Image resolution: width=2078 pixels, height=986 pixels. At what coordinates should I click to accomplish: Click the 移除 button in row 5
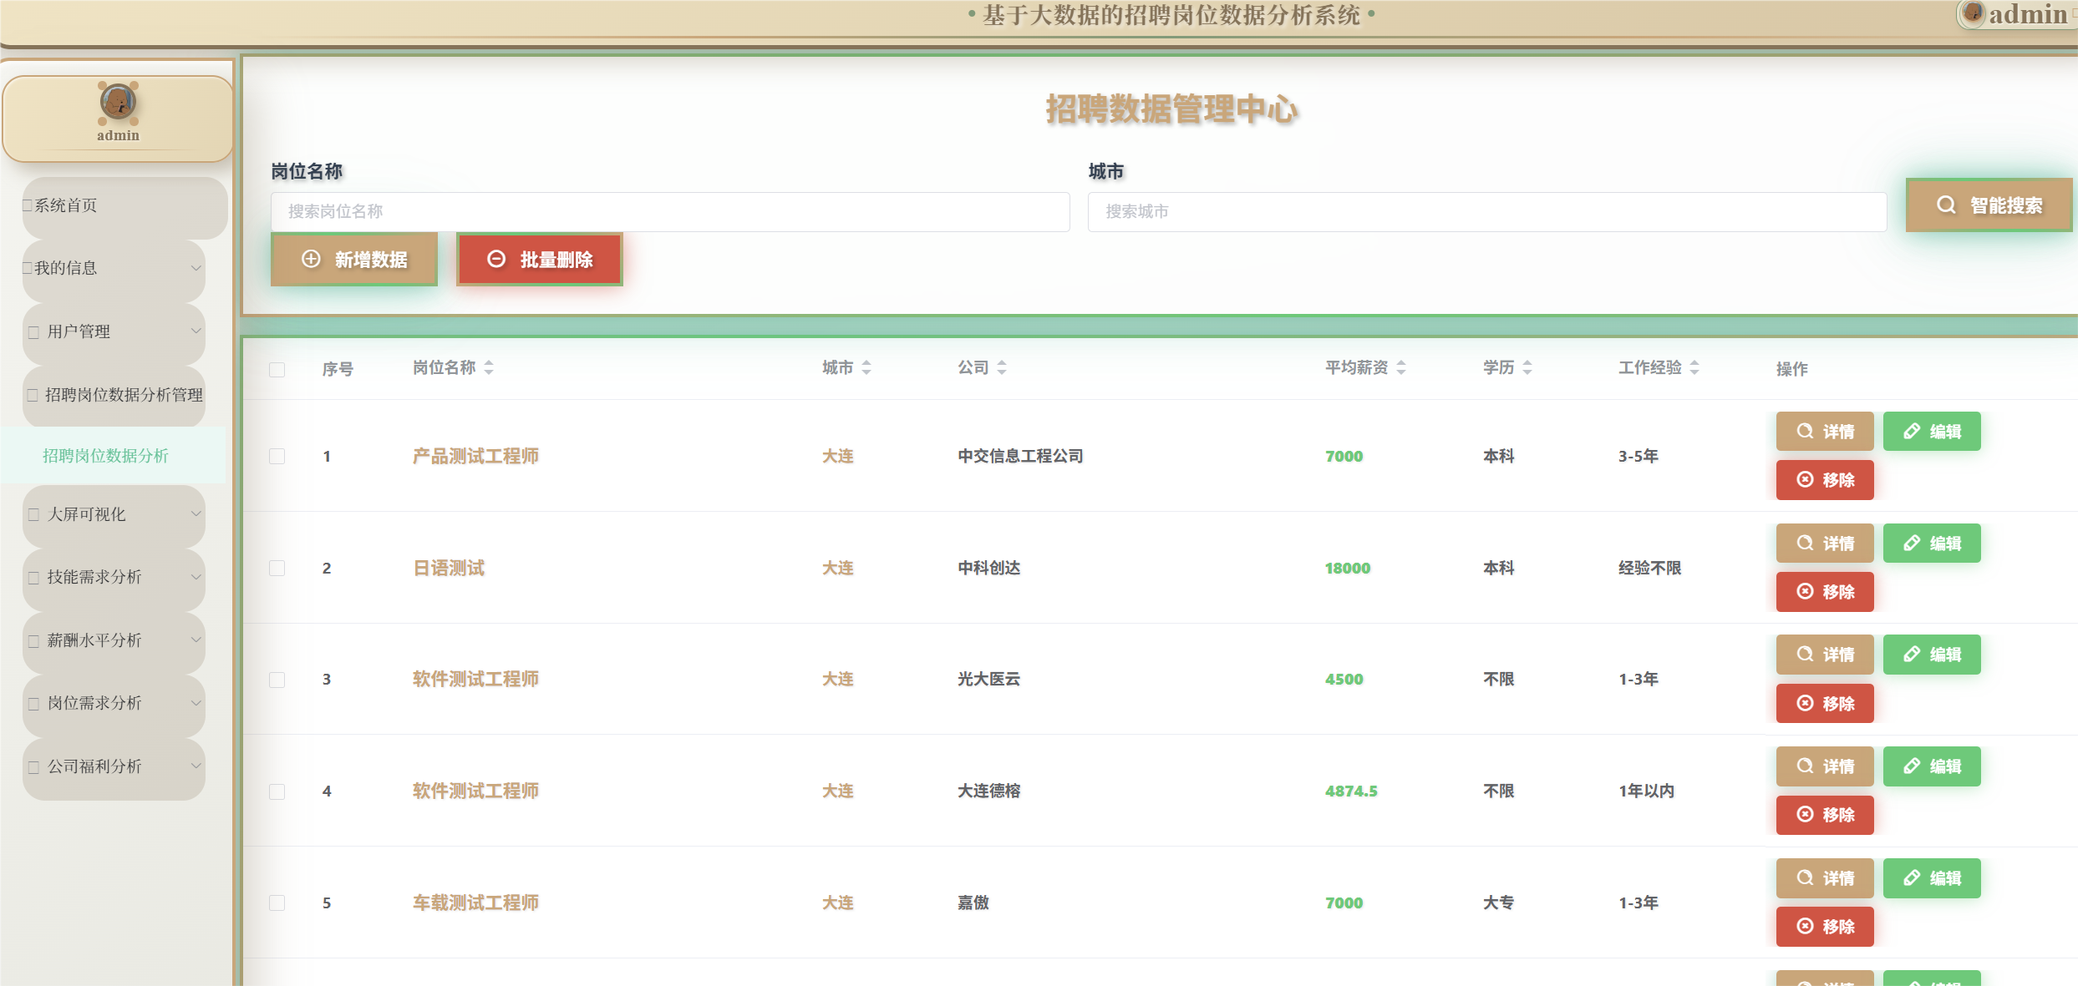click(x=1824, y=927)
